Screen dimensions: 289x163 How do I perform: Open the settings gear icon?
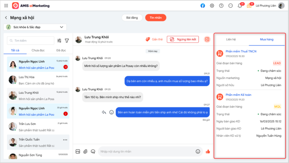[x=212, y=6]
